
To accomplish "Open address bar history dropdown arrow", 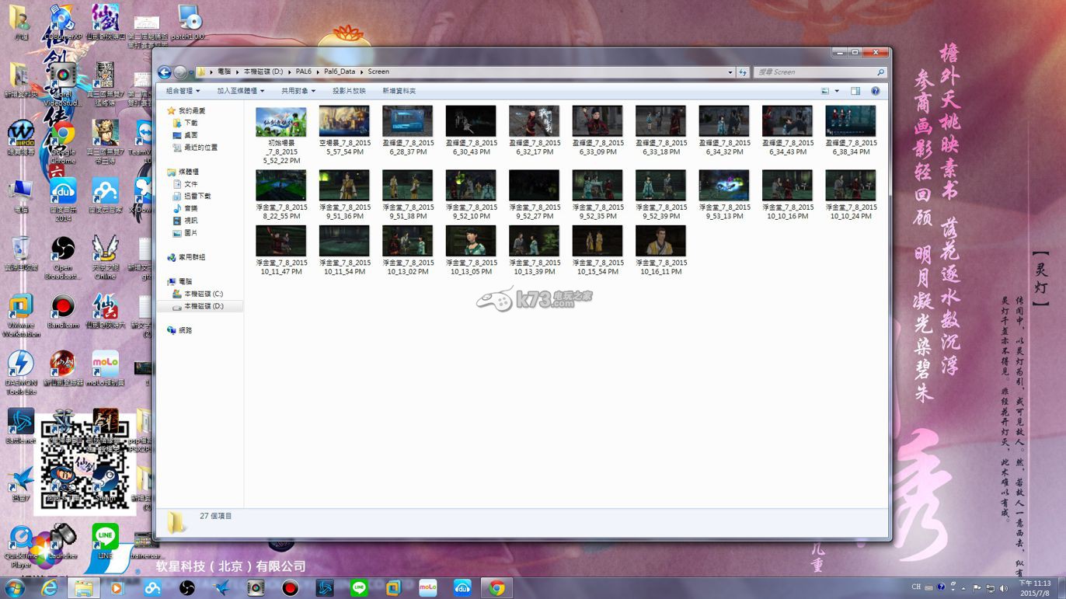I will click(730, 71).
